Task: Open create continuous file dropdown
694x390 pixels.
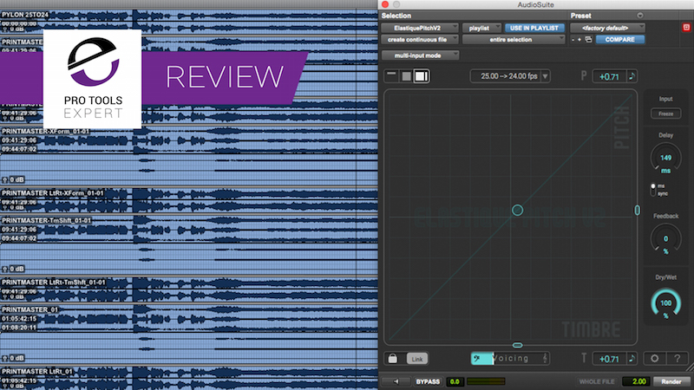Action: tap(420, 39)
